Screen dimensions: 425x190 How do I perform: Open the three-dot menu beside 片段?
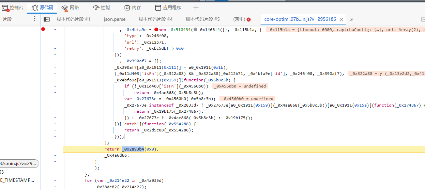(34, 19)
